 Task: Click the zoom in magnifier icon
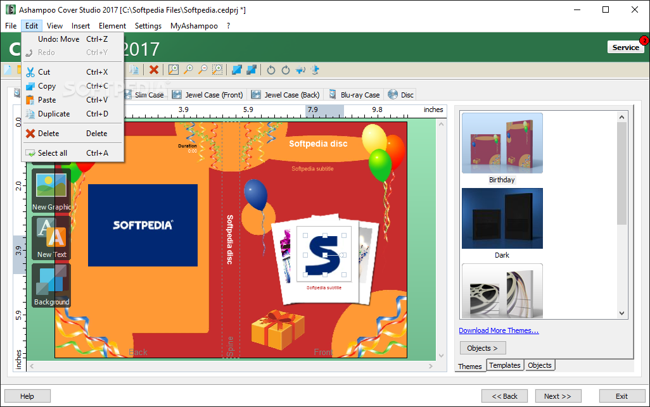tap(188, 70)
